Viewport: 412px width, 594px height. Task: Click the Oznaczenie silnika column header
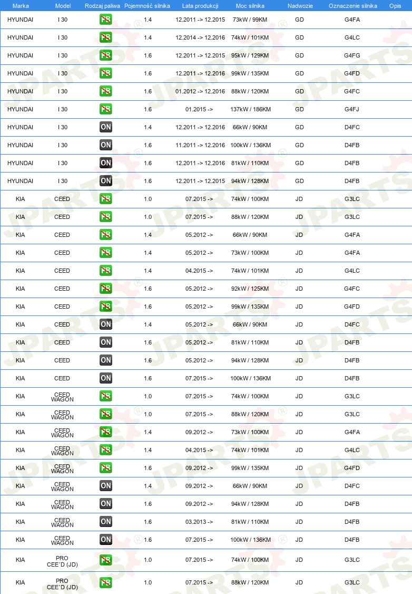(x=352, y=6)
